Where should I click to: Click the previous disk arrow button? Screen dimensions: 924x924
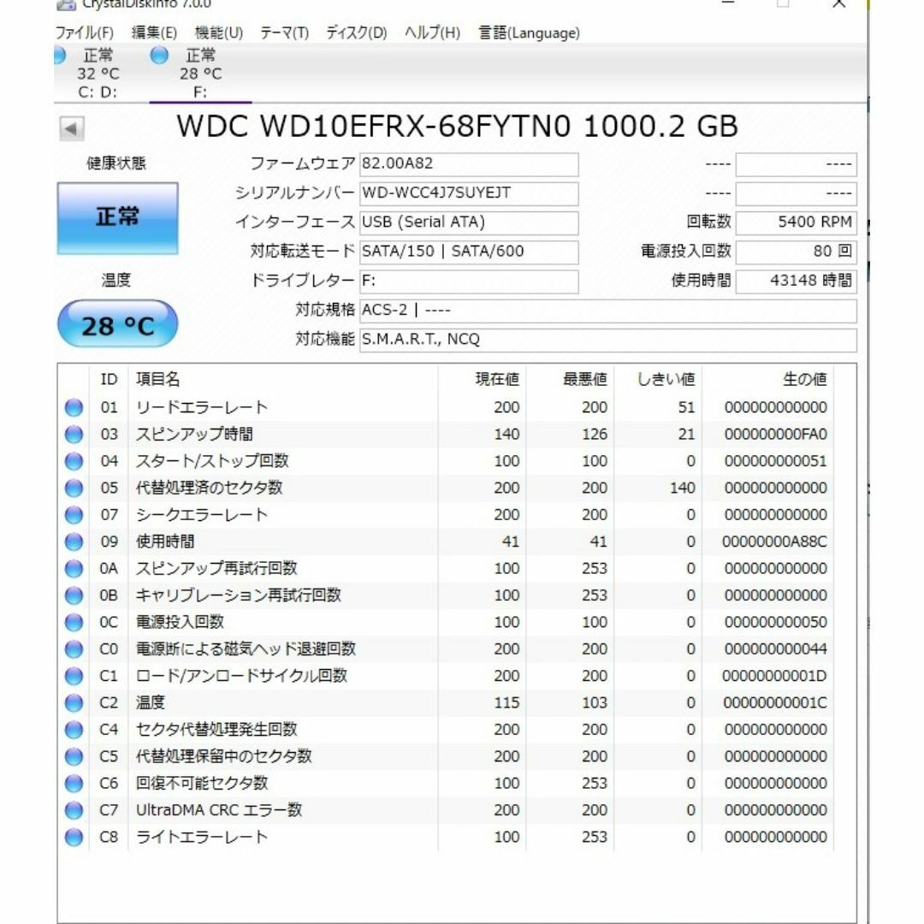tap(72, 128)
